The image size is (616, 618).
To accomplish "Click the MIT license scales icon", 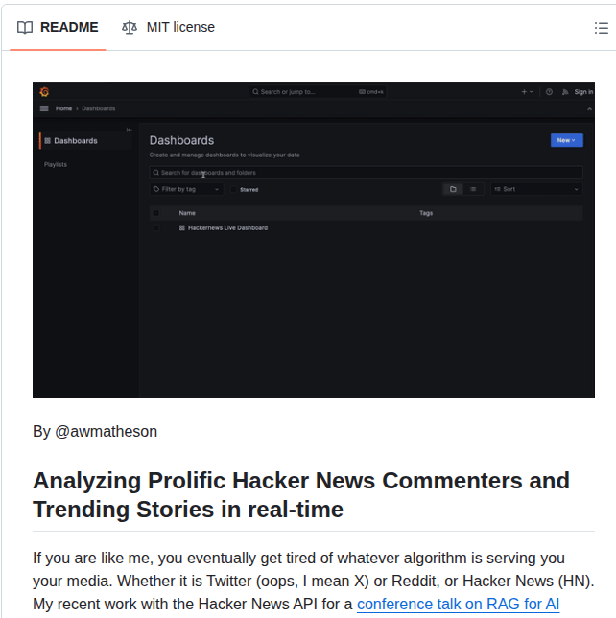I will [x=130, y=28].
